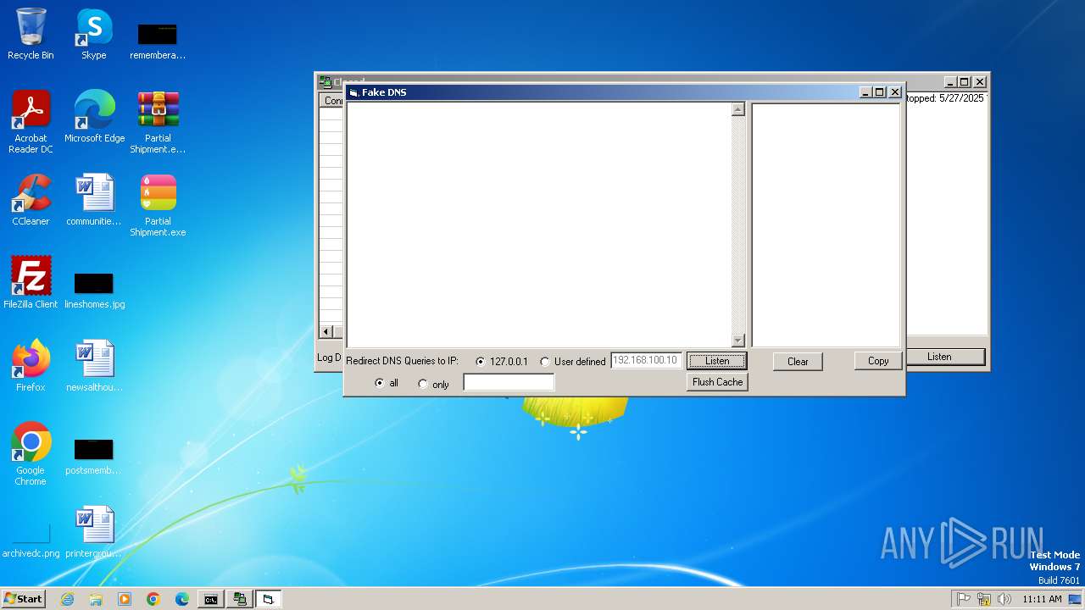Click the log scrollbar up arrow
This screenshot has width=1085, height=610.
[737, 109]
